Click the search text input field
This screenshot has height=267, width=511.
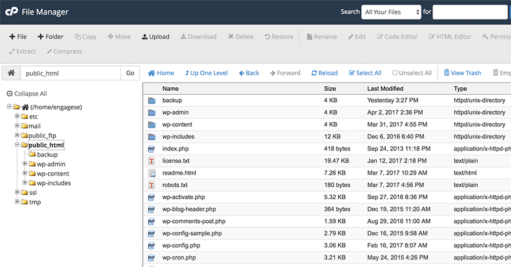pyautogui.click(x=470, y=12)
